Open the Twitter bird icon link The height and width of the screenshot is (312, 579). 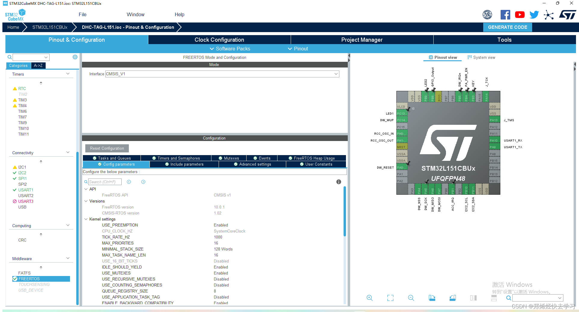(534, 15)
